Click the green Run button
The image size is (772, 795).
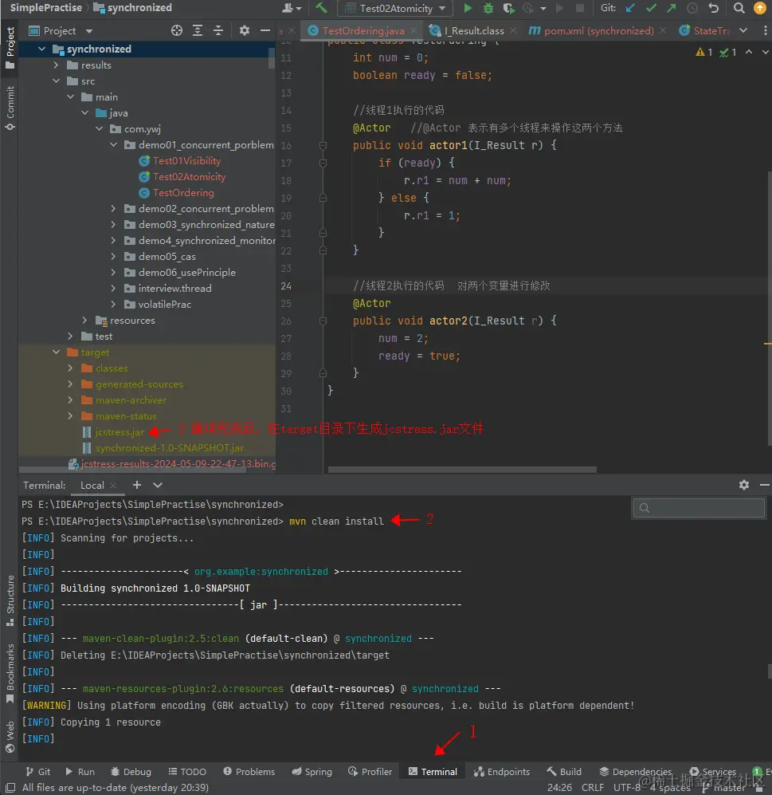[468, 9]
